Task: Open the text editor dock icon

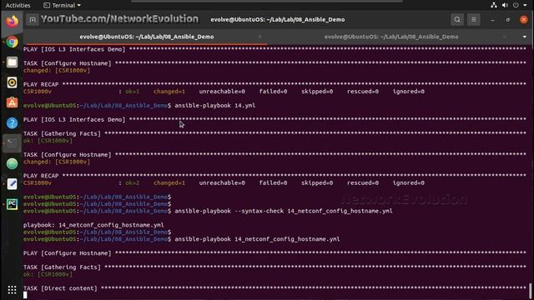Action: 12,183
